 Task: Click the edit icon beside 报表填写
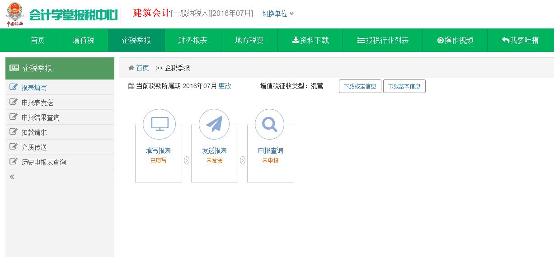[x=14, y=87]
